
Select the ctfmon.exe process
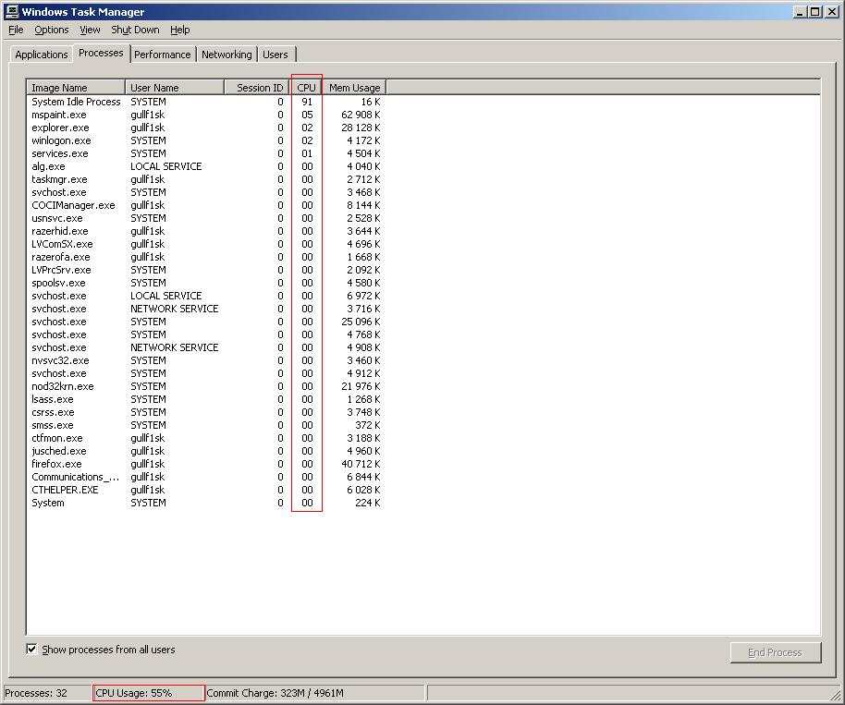[x=206, y=438]
